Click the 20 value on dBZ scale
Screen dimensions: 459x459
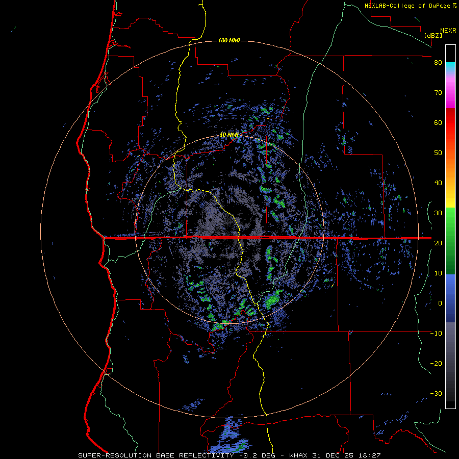pyautogui.click(x=438, y=243)
